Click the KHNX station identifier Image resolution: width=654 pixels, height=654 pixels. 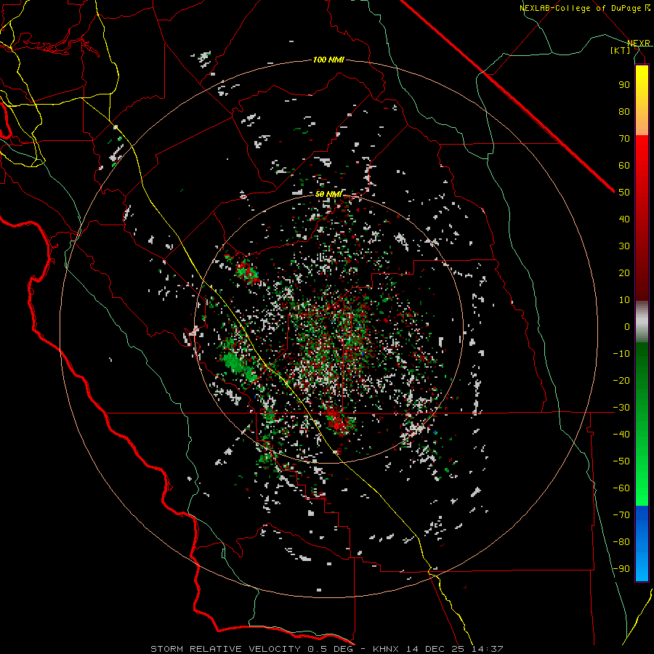385,649
